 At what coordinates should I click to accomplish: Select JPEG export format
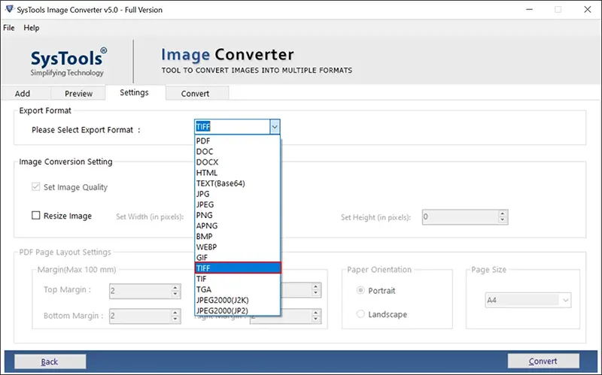pyautogui.click(x=237, y=204)
